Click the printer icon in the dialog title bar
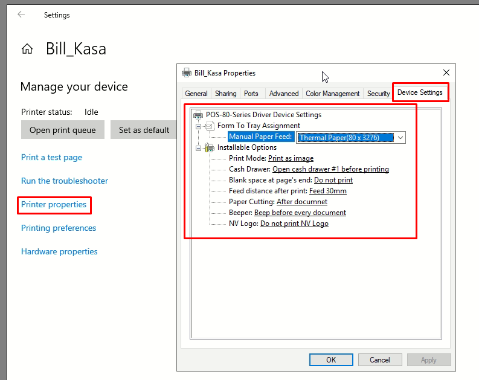Image resolution: width=479 pixels, height=380 pixels. tap(187, 73)
